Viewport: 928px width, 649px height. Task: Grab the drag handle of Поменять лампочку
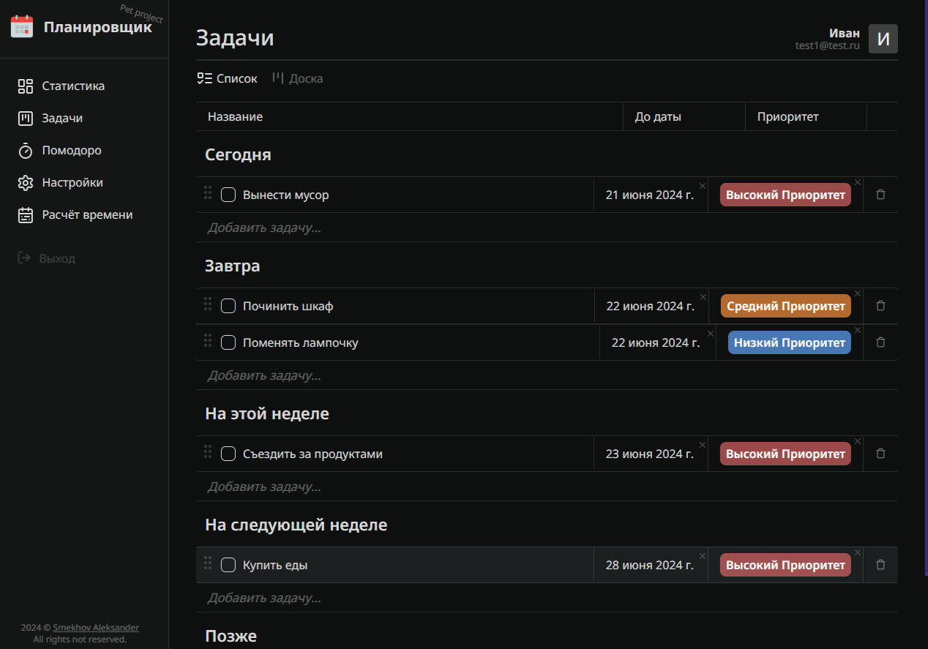click(208, 341)
